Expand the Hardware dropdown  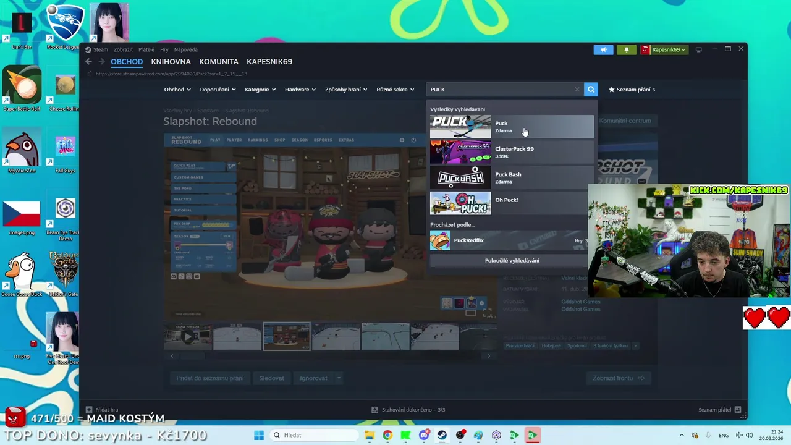(x=300, y=90)
